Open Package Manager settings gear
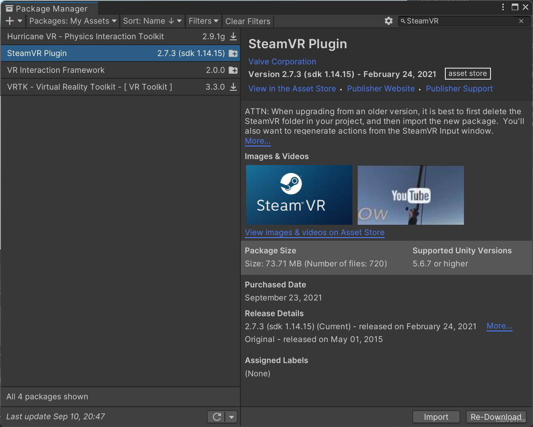 [x=389, y=21]
